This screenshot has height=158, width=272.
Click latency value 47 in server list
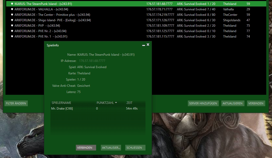pyautogui.click(x=248, y=20)
